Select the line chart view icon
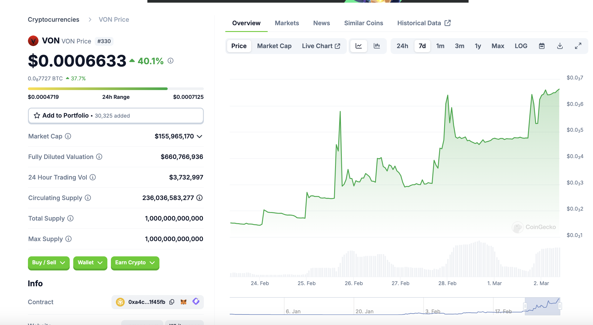The height and width of the screenshot is (325, 593). coord(359,46)
